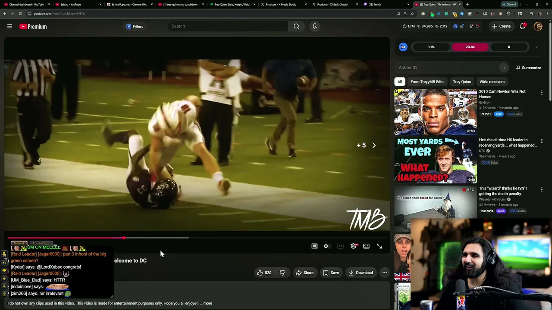
Task: Switch to the Twitch browser tab
Action: (x=386, y=4)
